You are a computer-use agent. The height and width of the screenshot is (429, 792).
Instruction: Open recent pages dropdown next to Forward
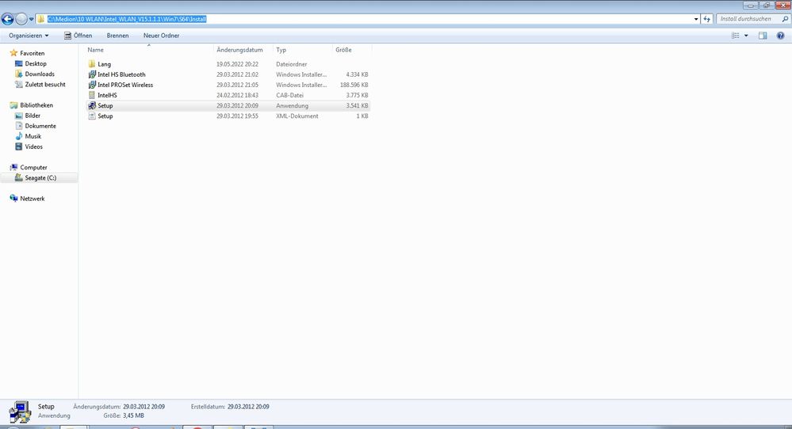tap(31, 19)
